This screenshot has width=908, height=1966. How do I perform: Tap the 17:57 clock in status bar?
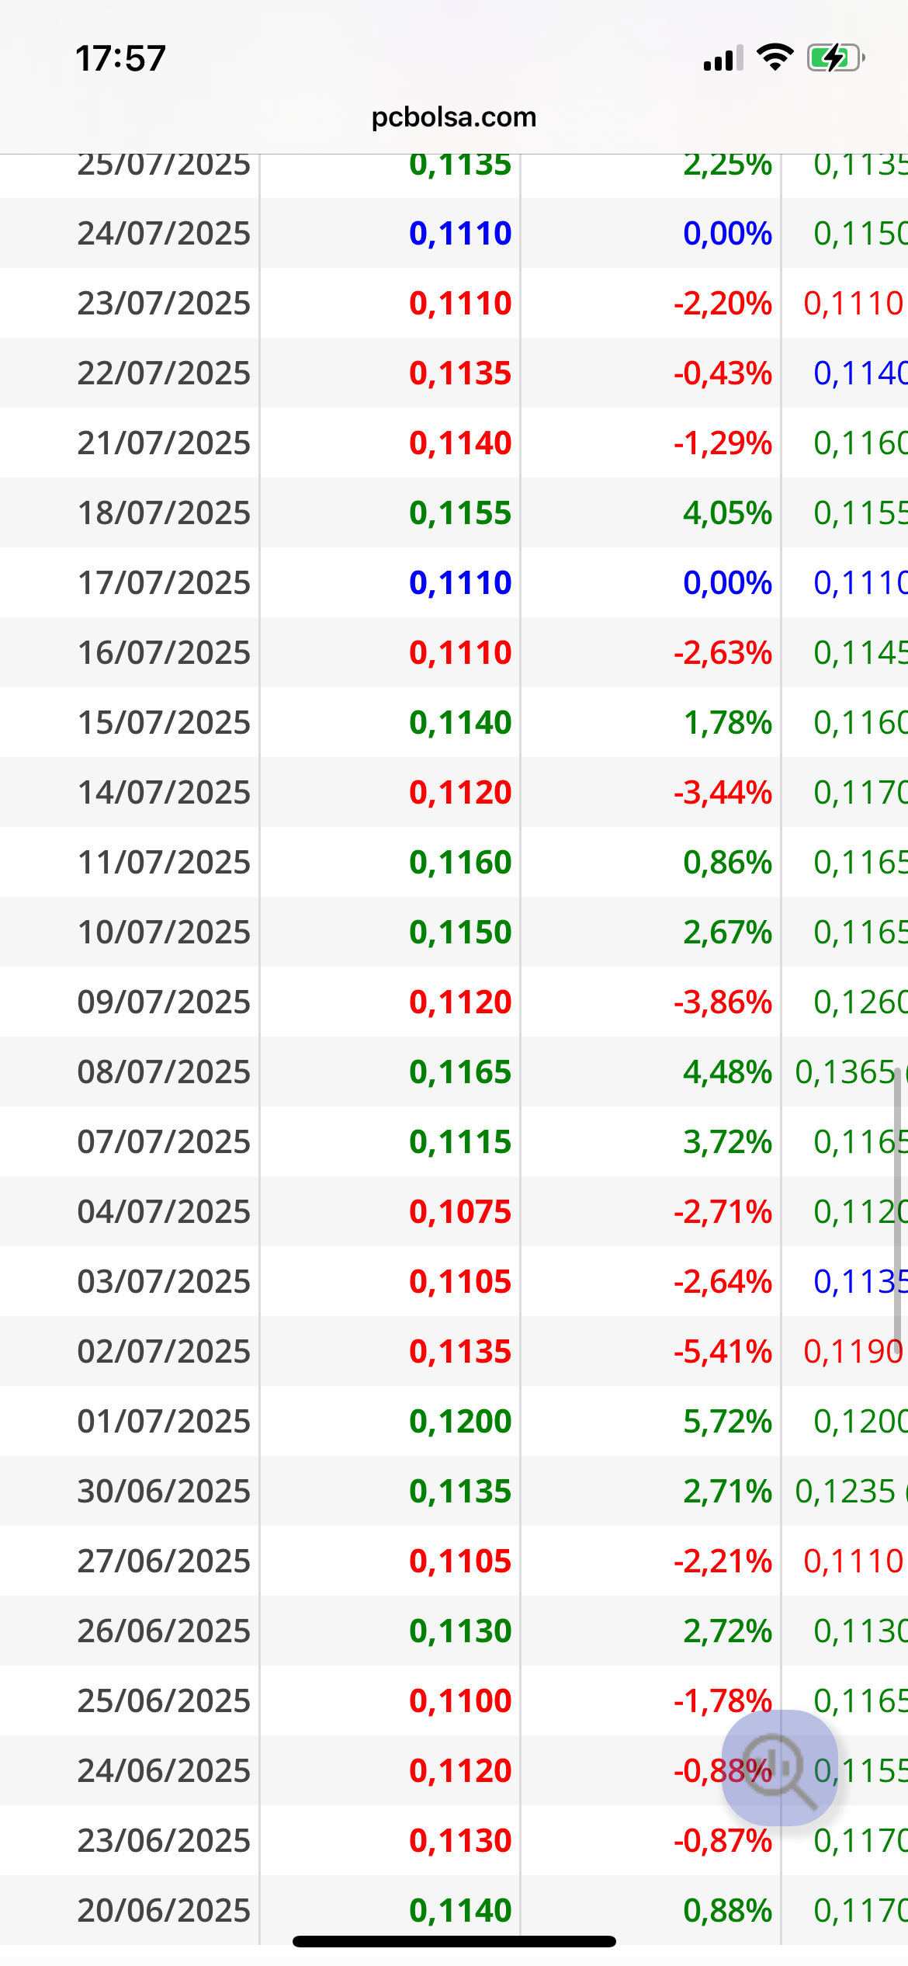tap(121, 58)
